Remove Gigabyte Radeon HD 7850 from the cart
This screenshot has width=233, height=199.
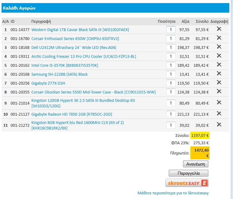coord(219,113)
